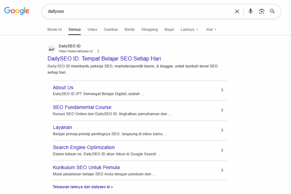Open the Gambar tab

(111, 30)
